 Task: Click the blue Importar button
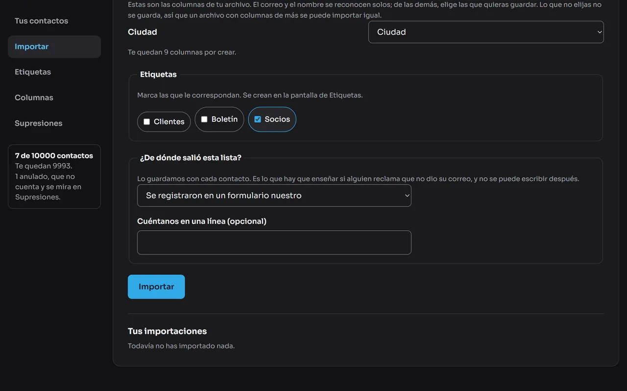tap(156, 286)
